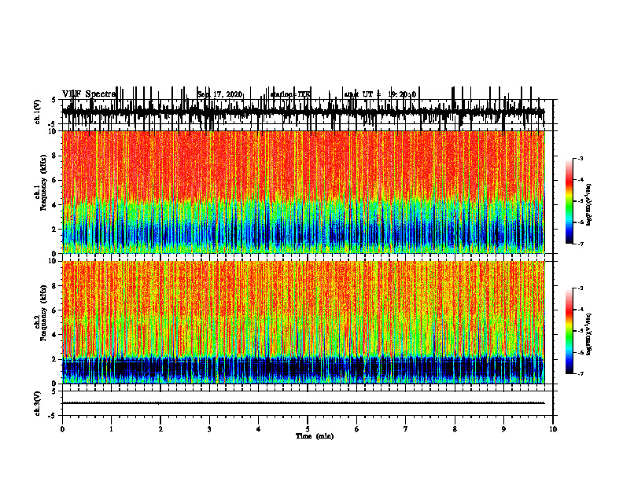The width and height of the screenshot is (623, 481).
Task: Click the date 'Sep. 17, 2020' in the header
Action: pyautogui.click(x=219, y=94)
